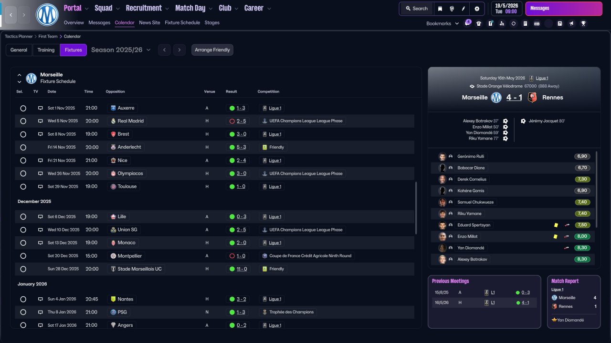The height and width of the screenshot is (343, 611).
Task: Click the date and time display 19/5/2026
Action: click(506, 9)
